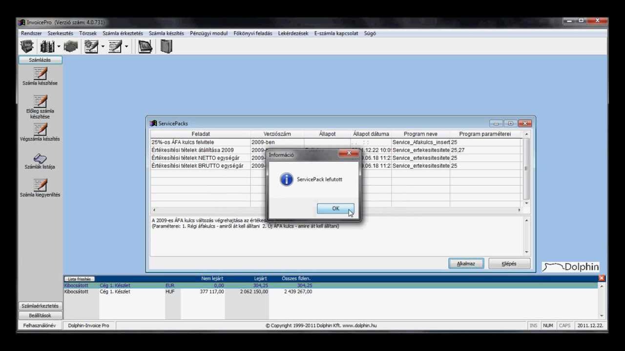Select the Számlázás sidebar section
The image size is (625, 351).
click(x=40, y=60)
